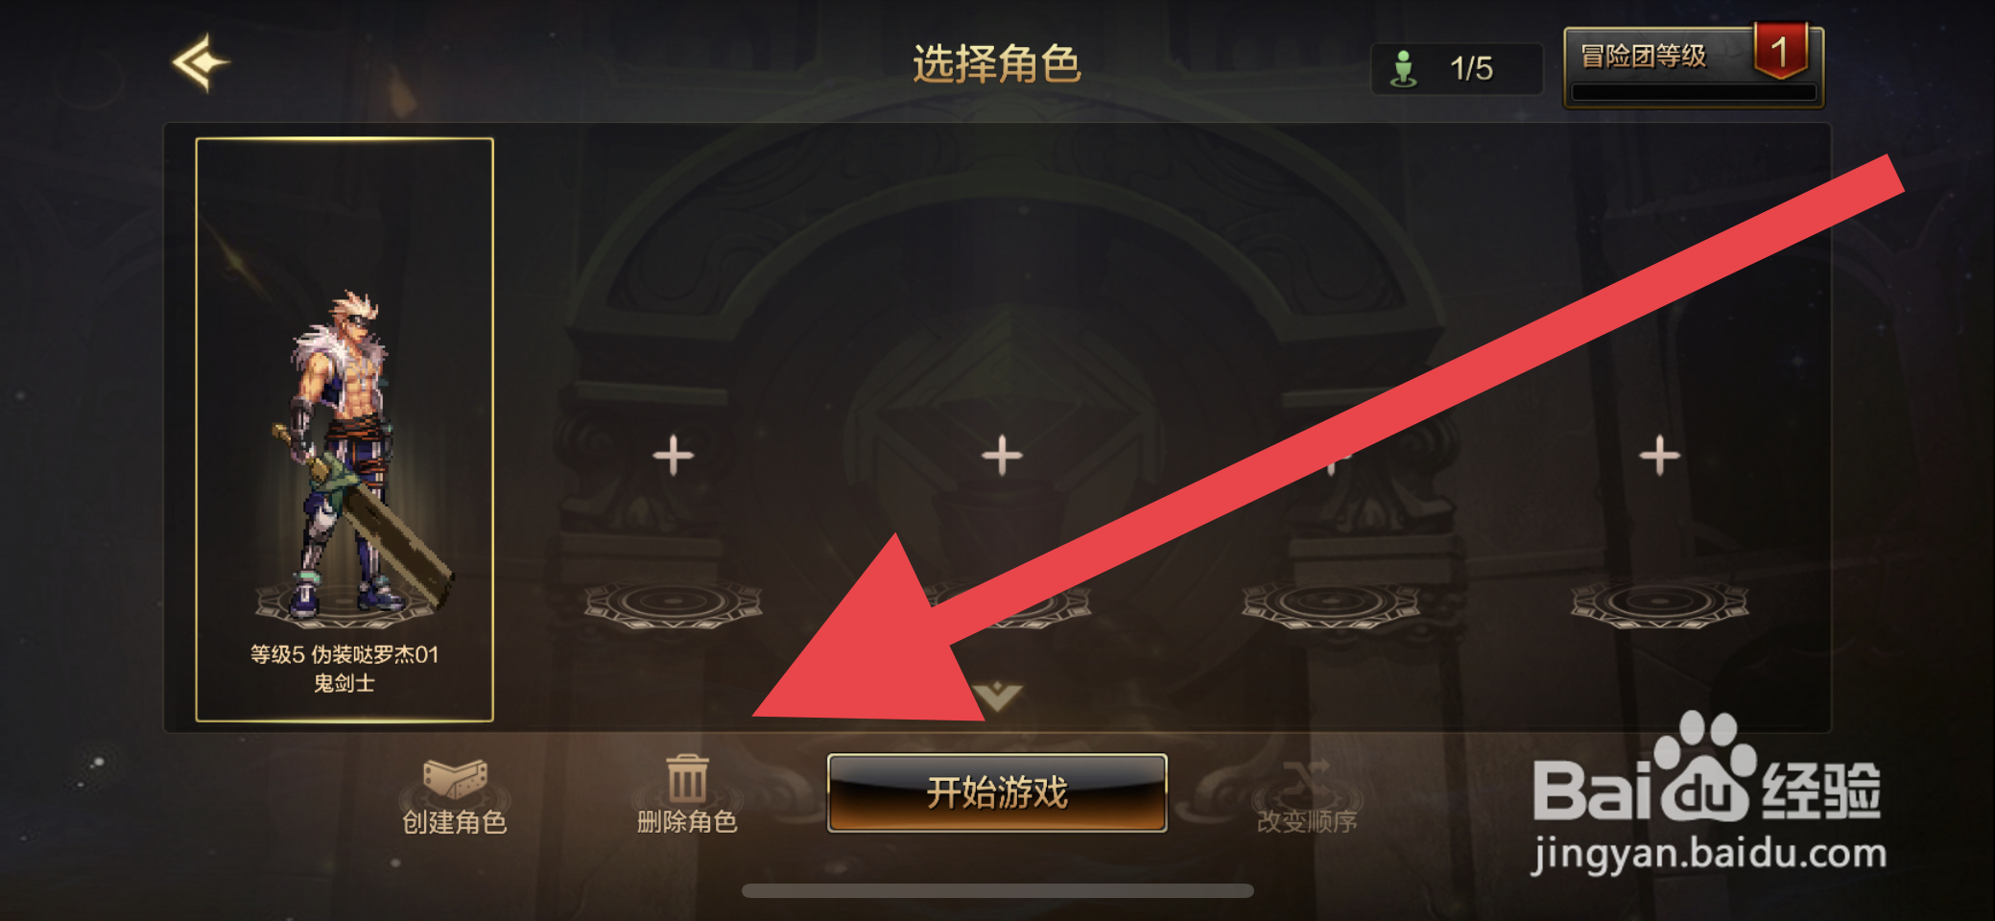1995x921 pixels.
Task: Select the 伪装哒罗杰01 character card
Action: click(x=344, y=430)
